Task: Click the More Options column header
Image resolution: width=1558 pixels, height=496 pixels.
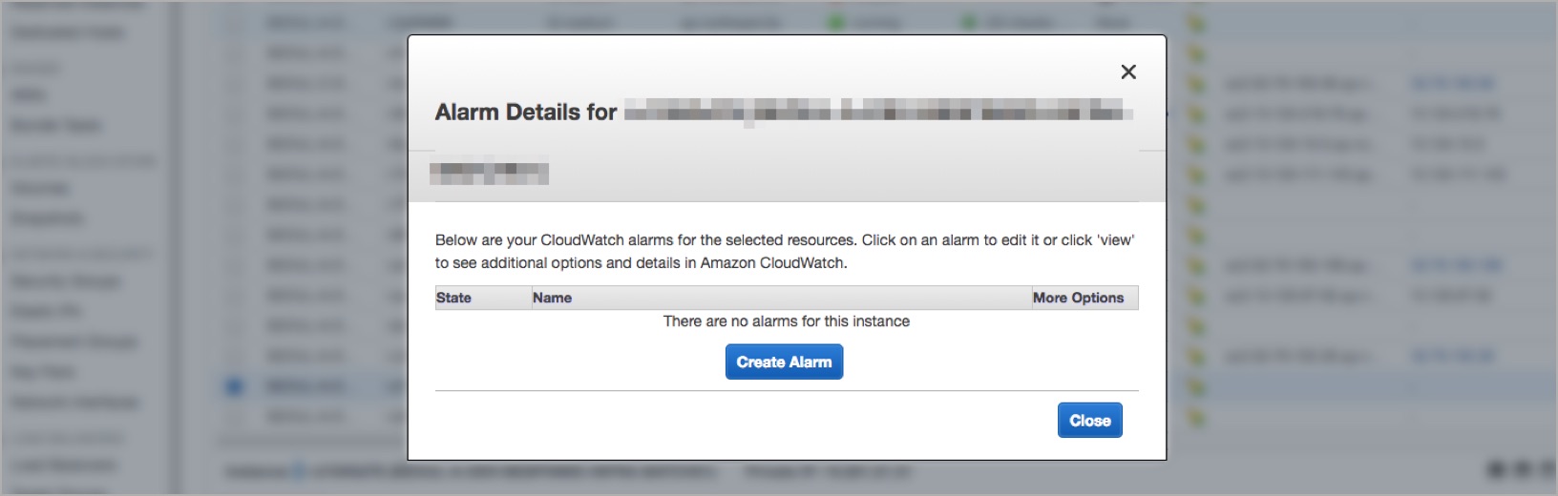Action: (x=1078, y=298)
